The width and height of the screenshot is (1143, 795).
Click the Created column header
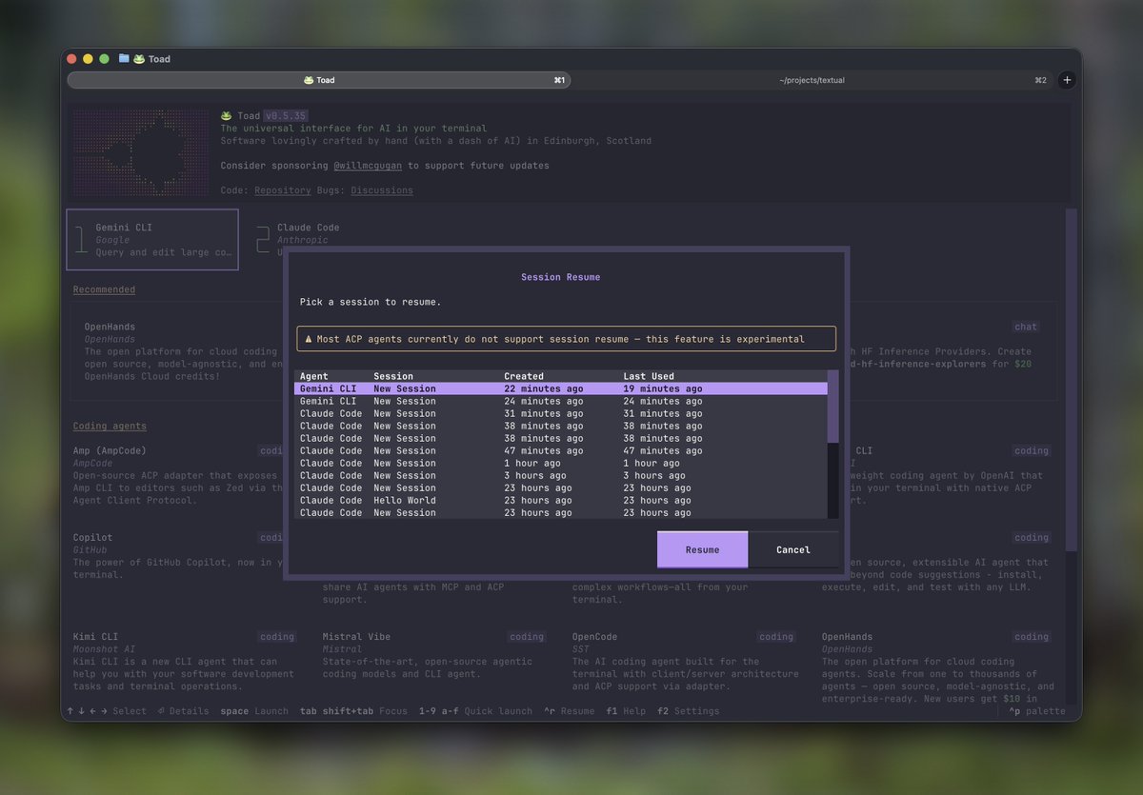tap(524, 376)
